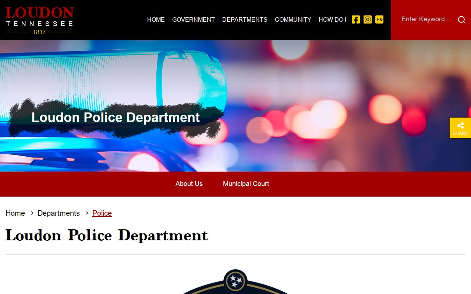Screen dimensions: 471x294
Task: Click the Home breadcrumb link
Action: (x=15, y=213)
